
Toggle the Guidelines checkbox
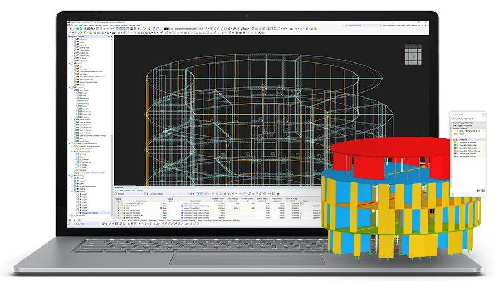pyautogui.click(x=75, y=45)
